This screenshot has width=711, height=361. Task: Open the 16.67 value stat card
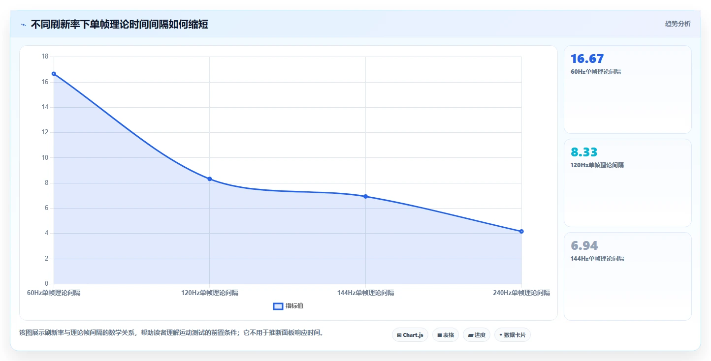tap(628, 90)
